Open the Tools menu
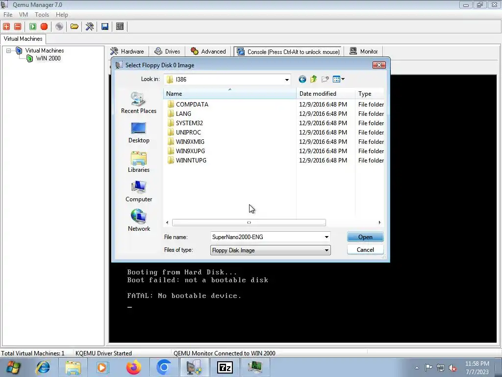This screenshot has width=502, height=377. [x=42, y=15]
